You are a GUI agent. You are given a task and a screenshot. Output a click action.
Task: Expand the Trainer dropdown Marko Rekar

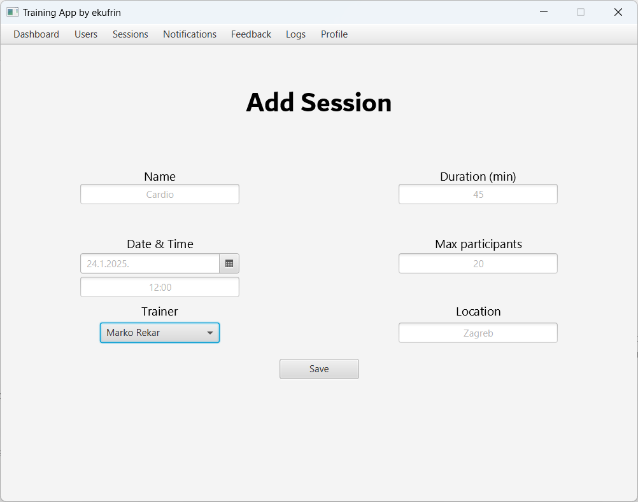tap(159, 333)
